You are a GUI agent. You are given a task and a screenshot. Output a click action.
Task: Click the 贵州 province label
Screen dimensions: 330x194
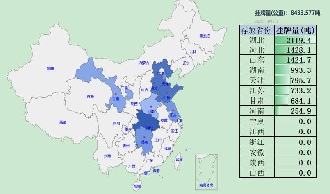[x=126, y=146]
